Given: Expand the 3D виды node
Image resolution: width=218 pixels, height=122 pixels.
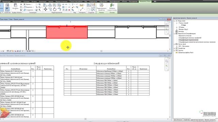Looking at the screenshot, I should click(177, 27).
